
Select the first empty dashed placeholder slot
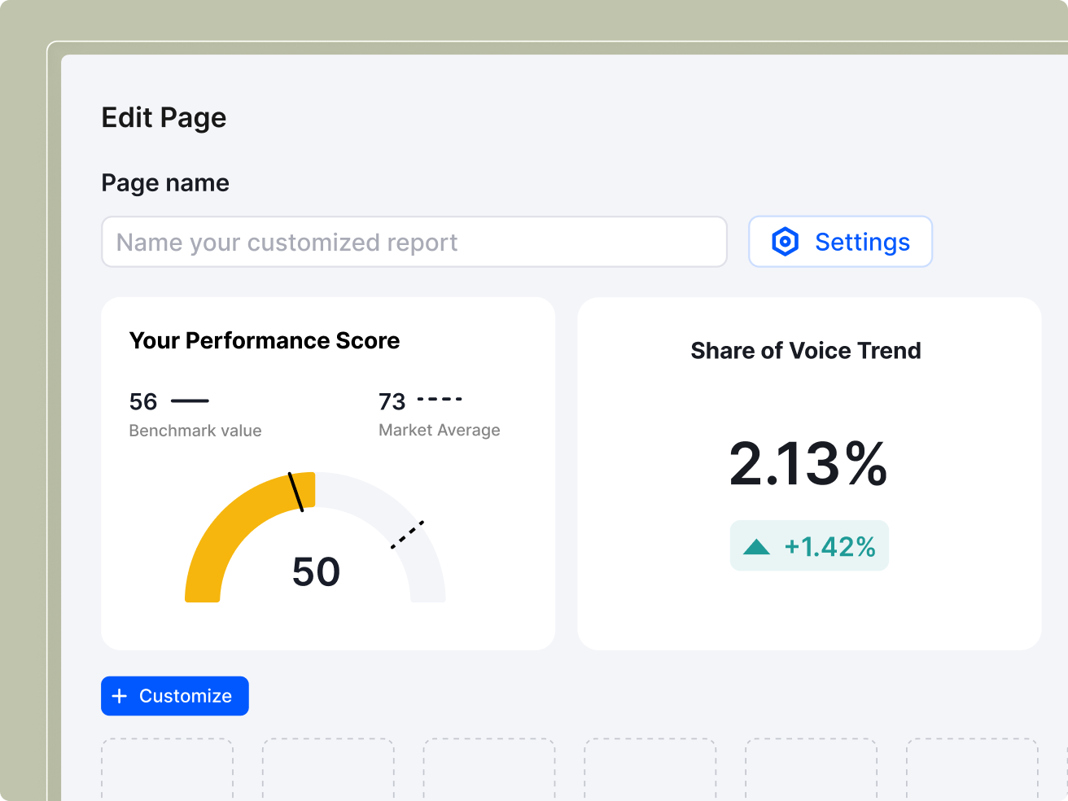coord(167,769)
